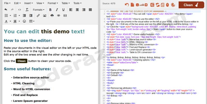
Task: Open the Insert menu
Action: pyautogui.click(x=28, y=3)
